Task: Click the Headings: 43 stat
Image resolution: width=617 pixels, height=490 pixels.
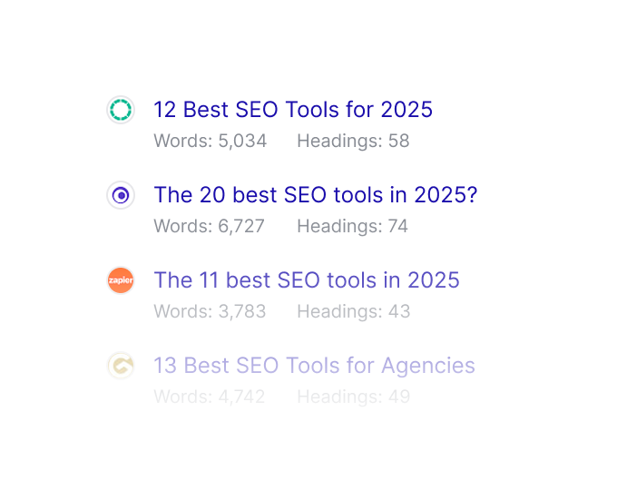Action: tap(354, 311)
